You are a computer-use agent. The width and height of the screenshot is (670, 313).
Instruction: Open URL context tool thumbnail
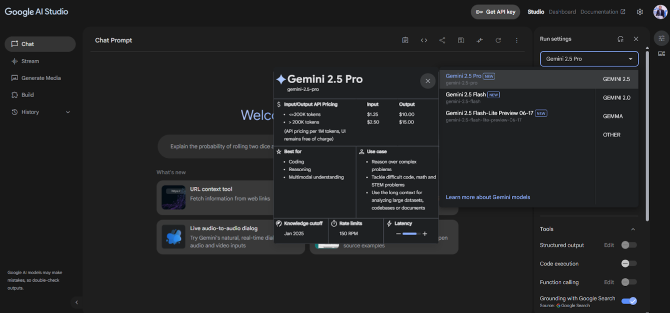(x=173, y=198)
